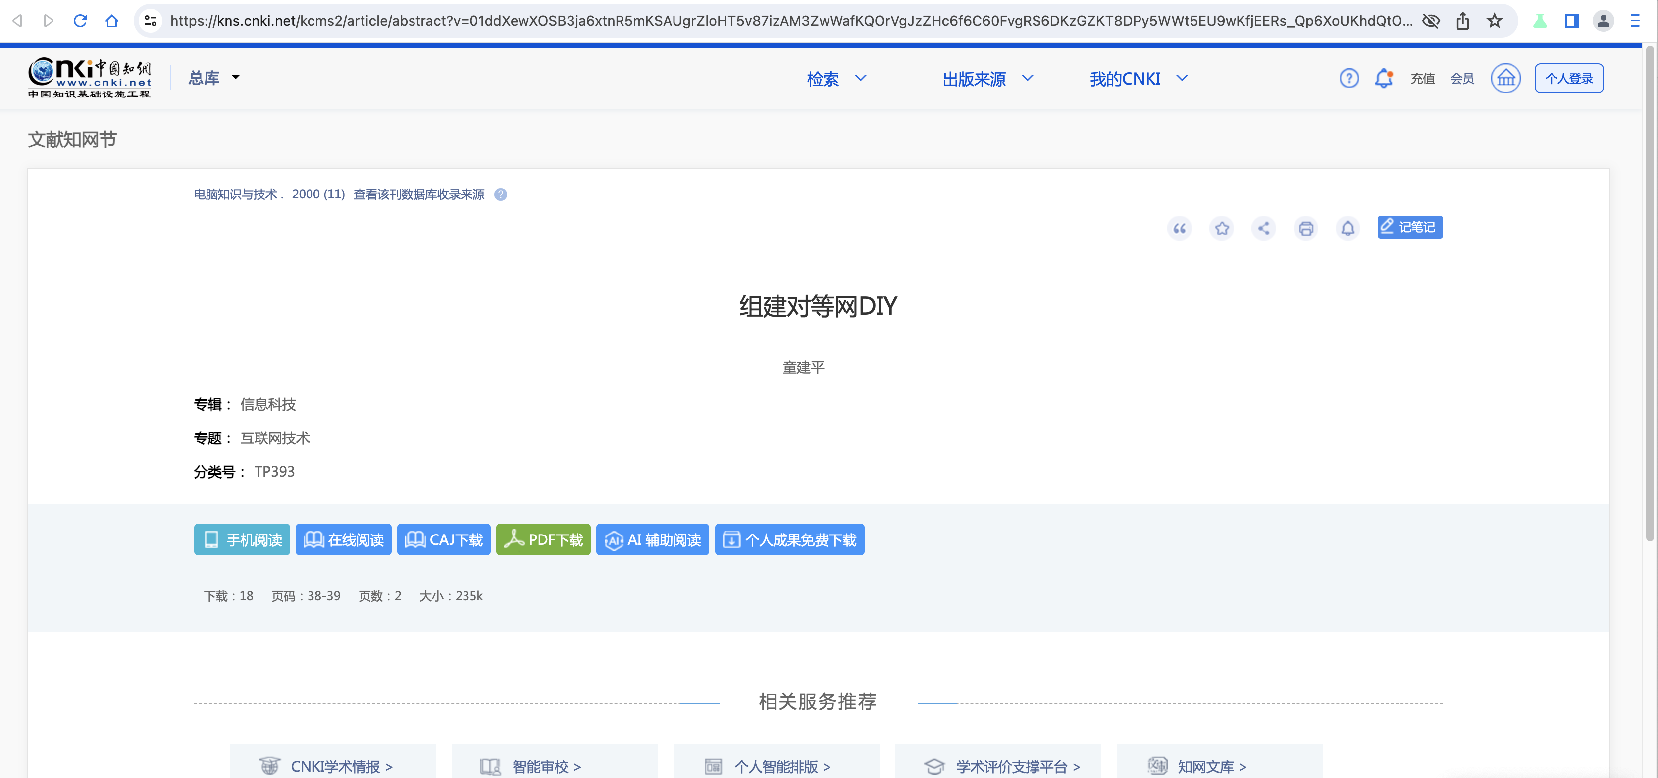Toggle the favorite star for this article
This screenshot has width=1658, height=778.
(1221, 228)
